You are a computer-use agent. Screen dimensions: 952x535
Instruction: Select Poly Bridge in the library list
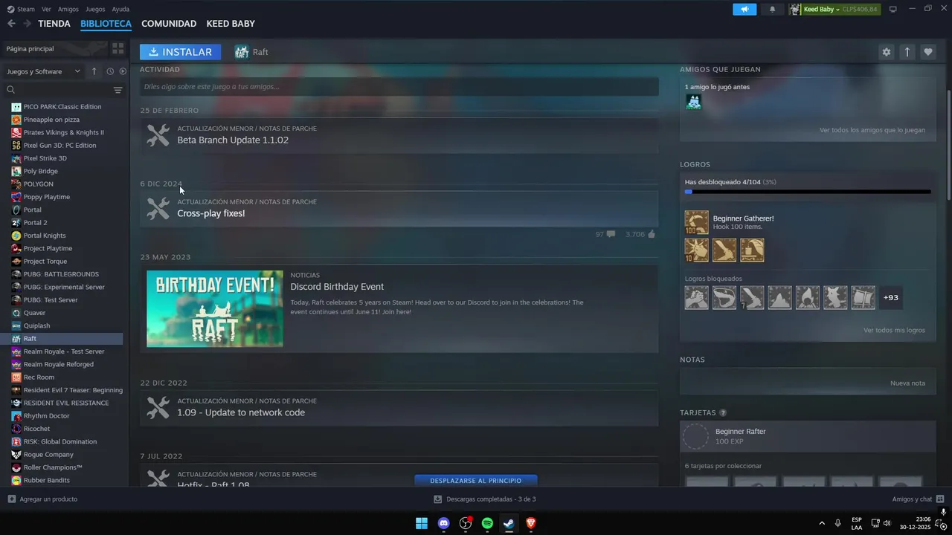click(x=41, y=171)
